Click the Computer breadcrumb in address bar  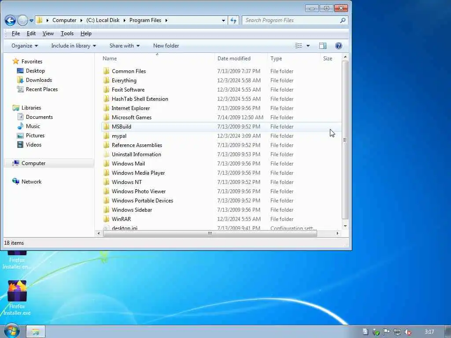64,20
